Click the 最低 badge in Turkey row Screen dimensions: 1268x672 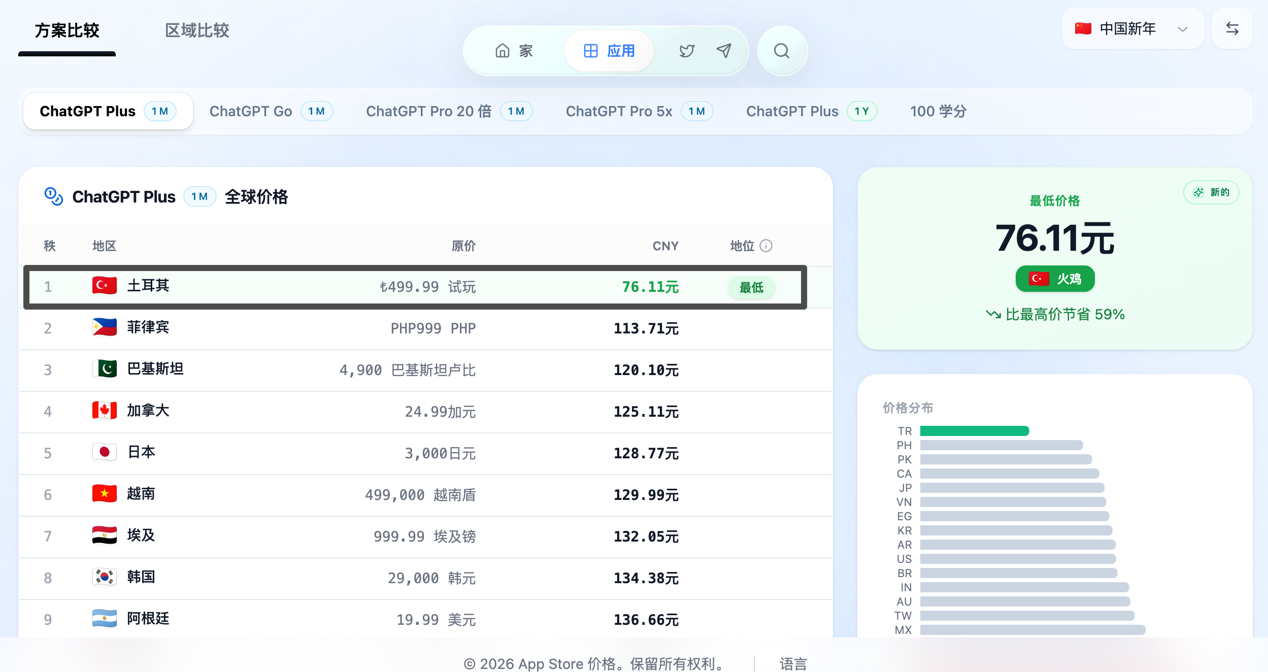(x=751, y=287)
